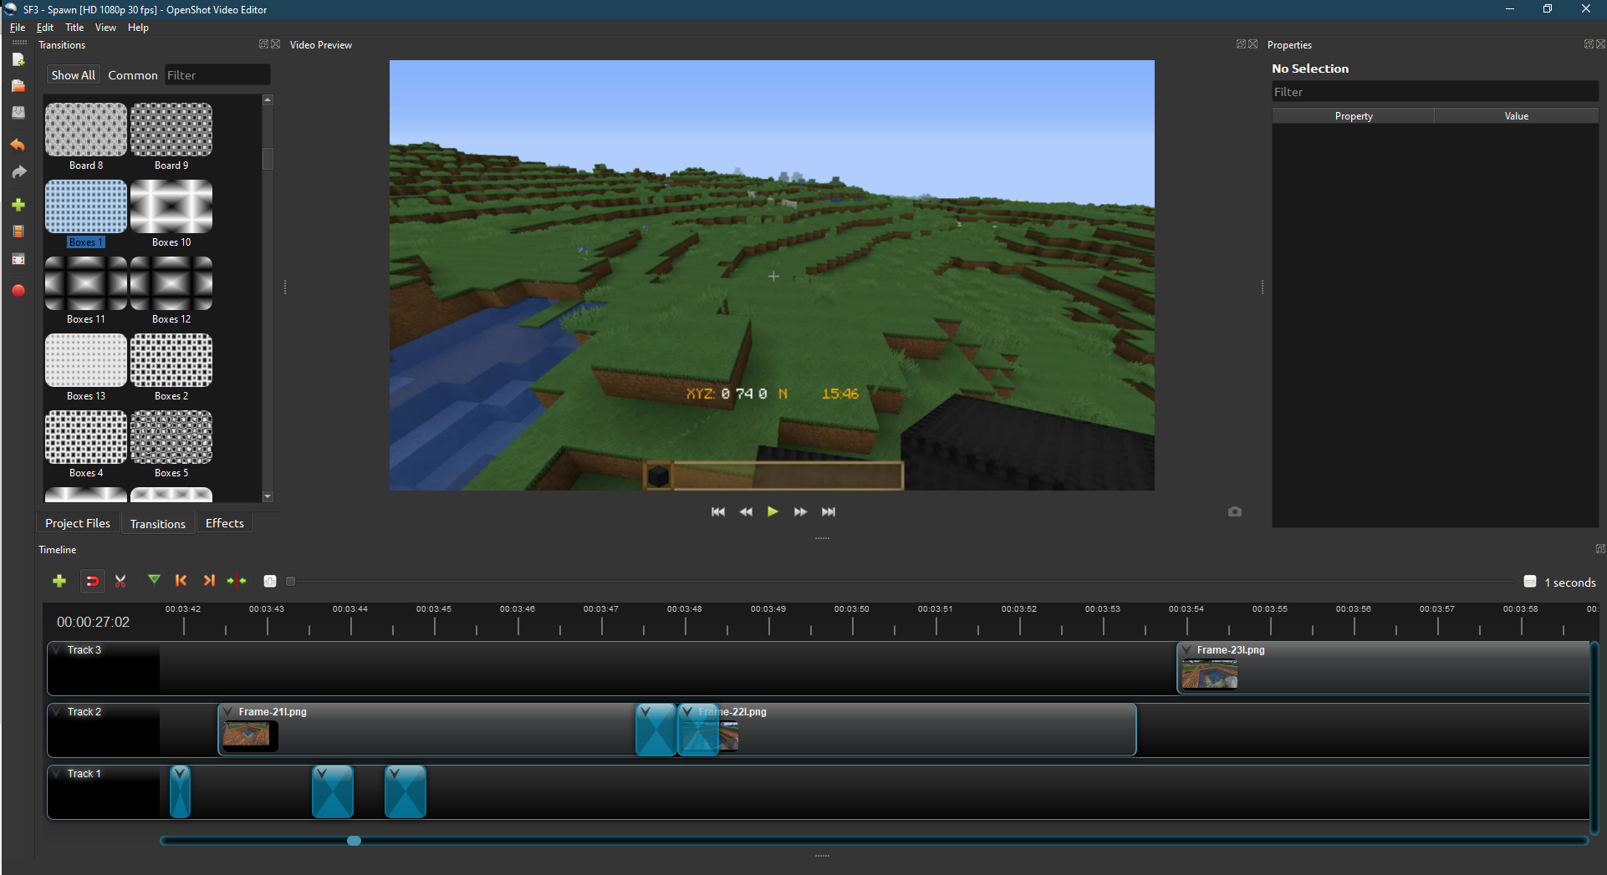Collapse the Track 2 header

point(56,711)
